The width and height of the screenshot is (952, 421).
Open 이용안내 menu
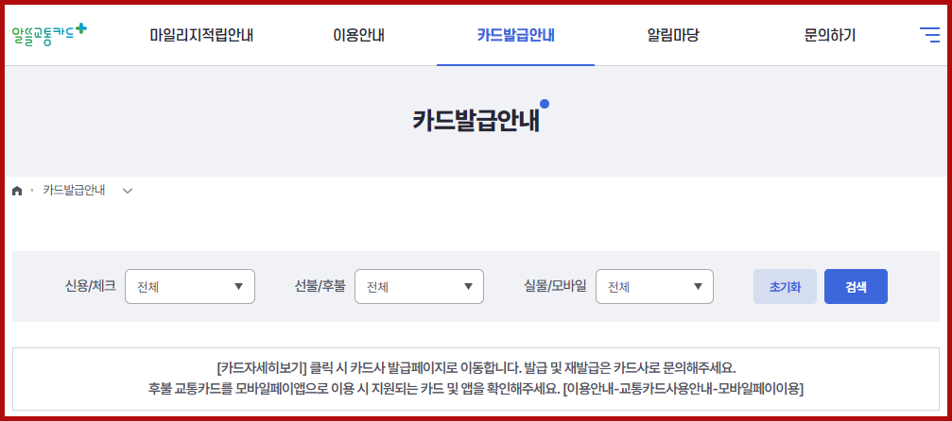(x=358, y=35)
